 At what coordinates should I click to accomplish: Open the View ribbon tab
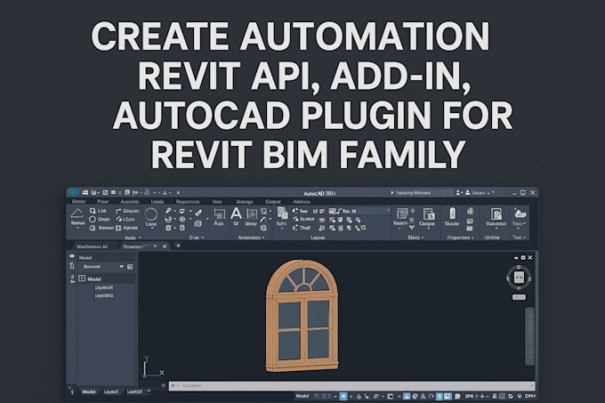(217, 202)
